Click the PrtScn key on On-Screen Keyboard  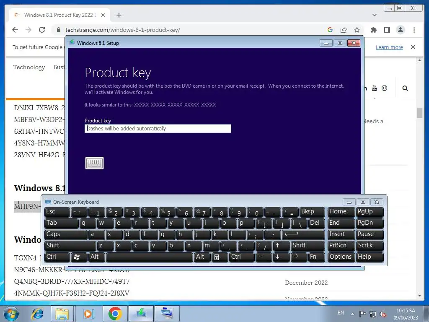pyautogui.click(x=341, y=246)
